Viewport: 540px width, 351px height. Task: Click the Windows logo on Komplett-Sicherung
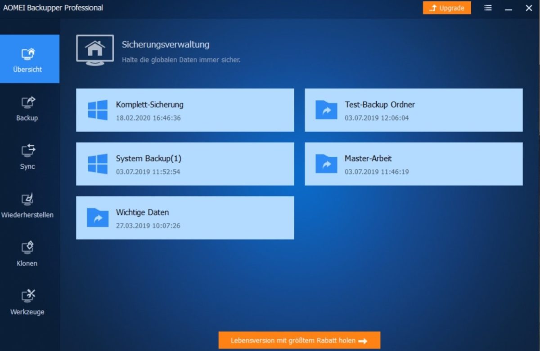point(97,110)
